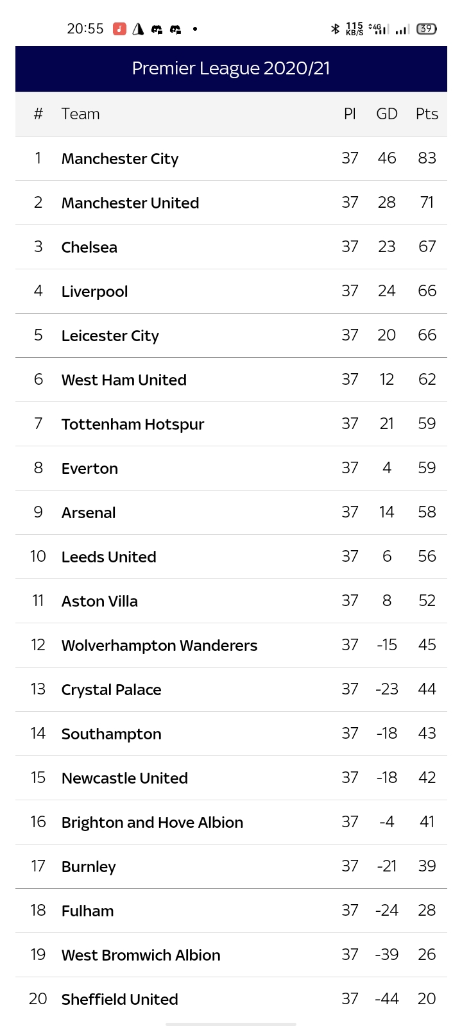Tap the triangle notification icon in status bar
462x1026 pixels.
138,29
